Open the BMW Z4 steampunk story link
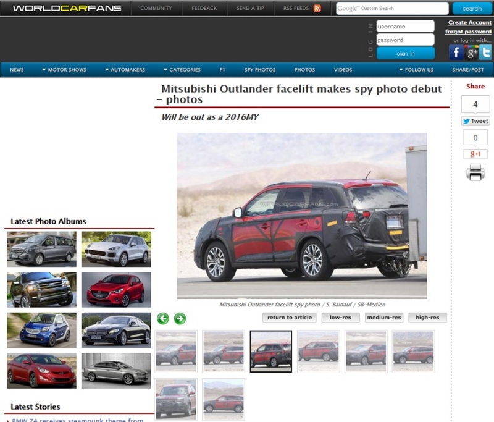 [78, 420]
